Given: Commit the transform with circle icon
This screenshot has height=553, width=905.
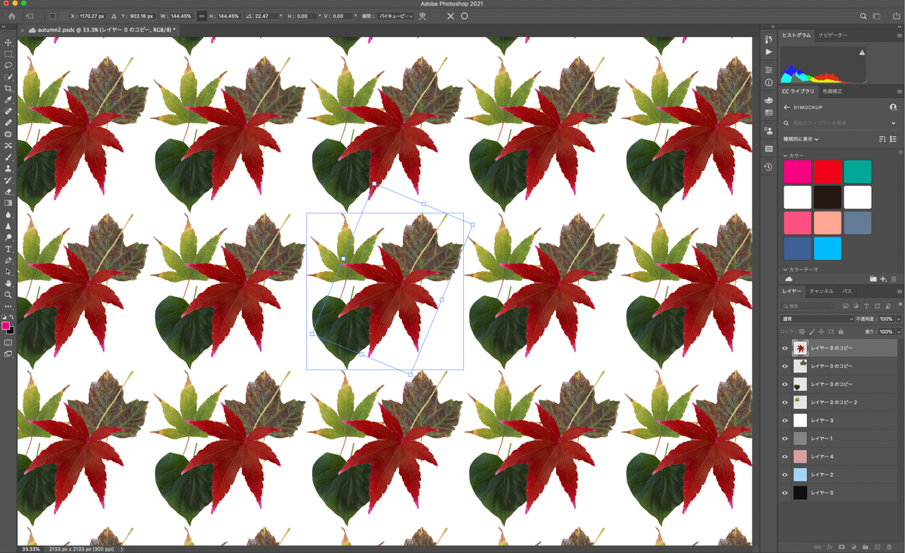Looking at the screenshot, I should 465,16.
